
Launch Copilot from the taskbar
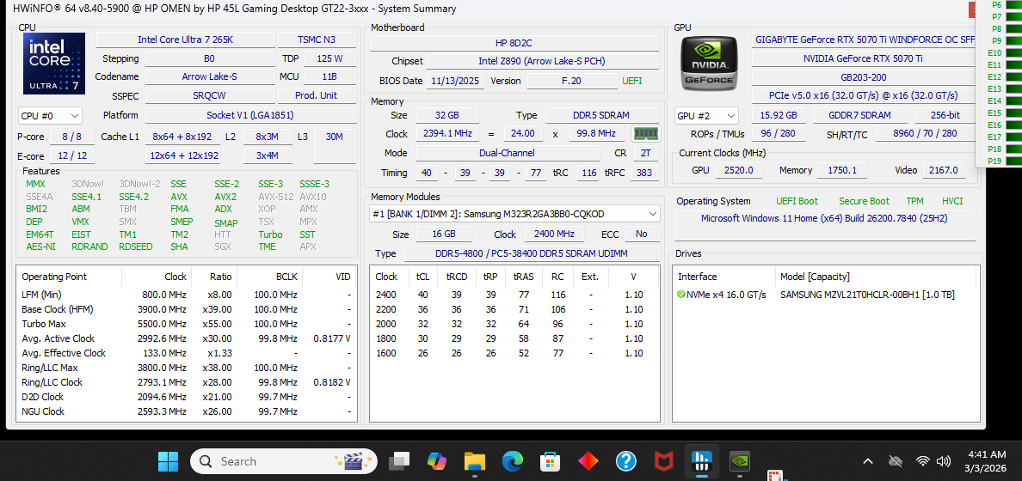pyautogui.click(x=437, y=461)
